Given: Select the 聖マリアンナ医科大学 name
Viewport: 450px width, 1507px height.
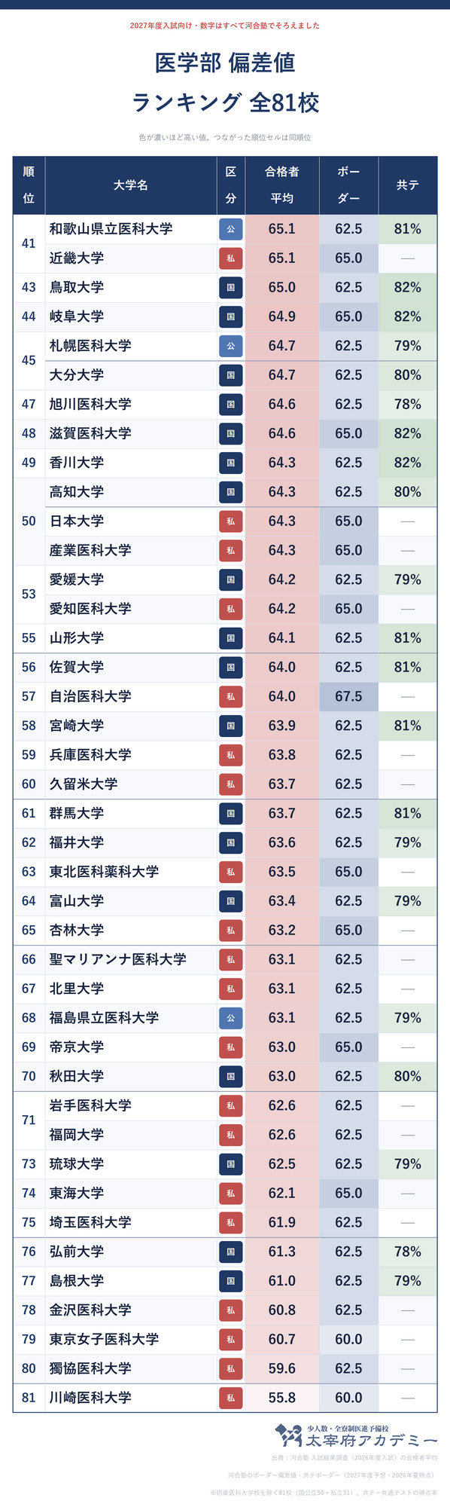Looking at the screenshot, I should [118, 959].
